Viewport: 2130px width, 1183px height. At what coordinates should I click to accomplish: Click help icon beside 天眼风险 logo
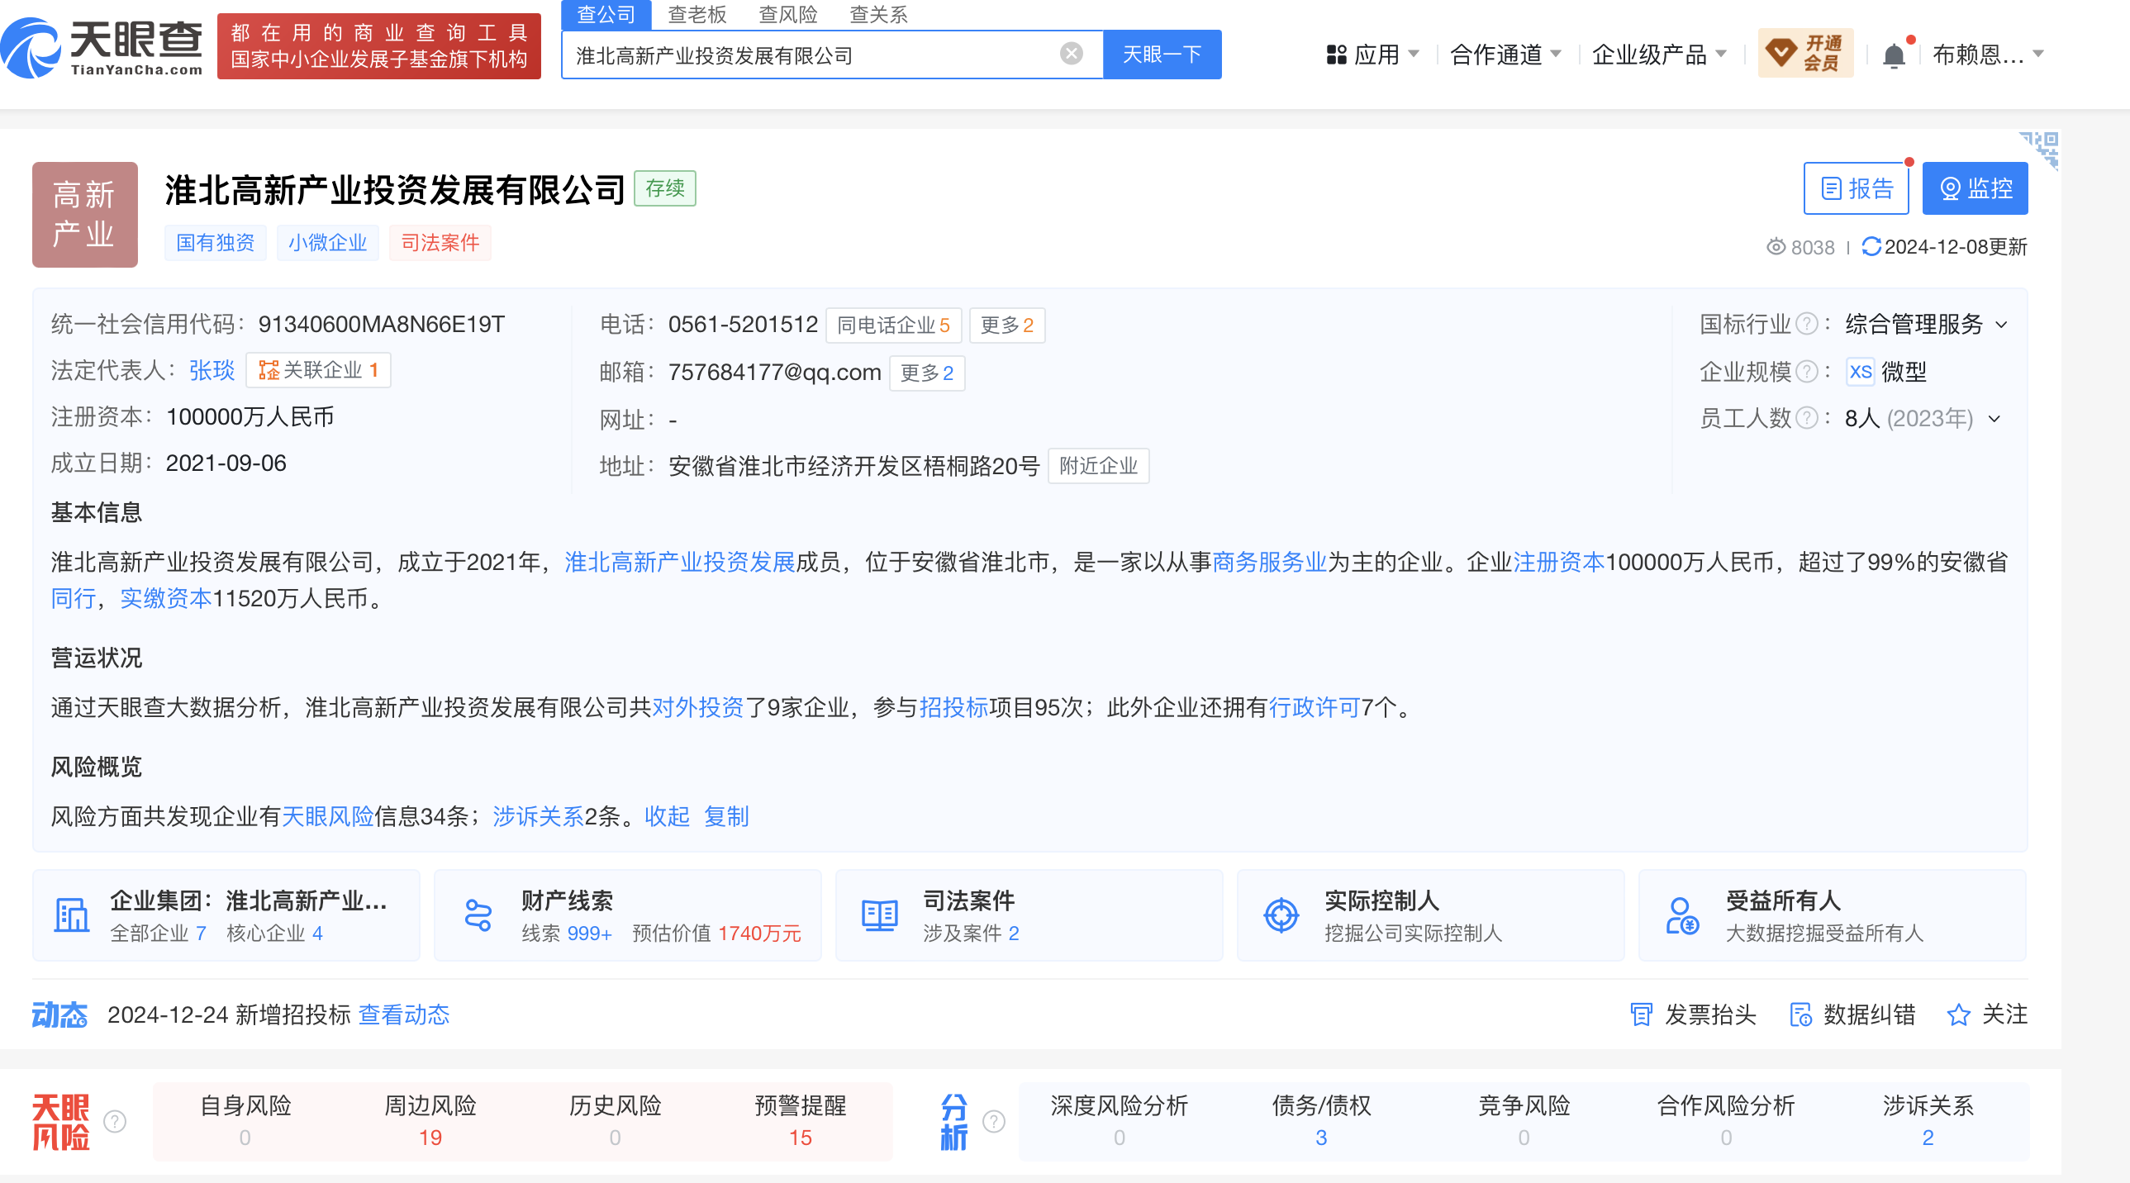click(115, 1122)
